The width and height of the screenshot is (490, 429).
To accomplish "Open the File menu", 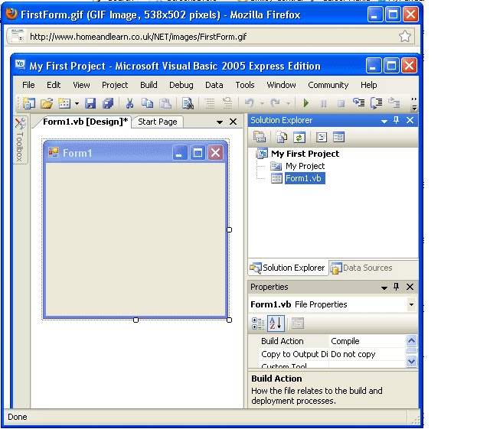I will pyautogui.click(x=28, y=85).
